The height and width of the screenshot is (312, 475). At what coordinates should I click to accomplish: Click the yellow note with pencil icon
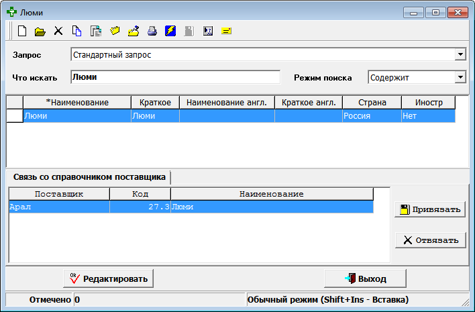pyautogui.click(x=133, y=31)
